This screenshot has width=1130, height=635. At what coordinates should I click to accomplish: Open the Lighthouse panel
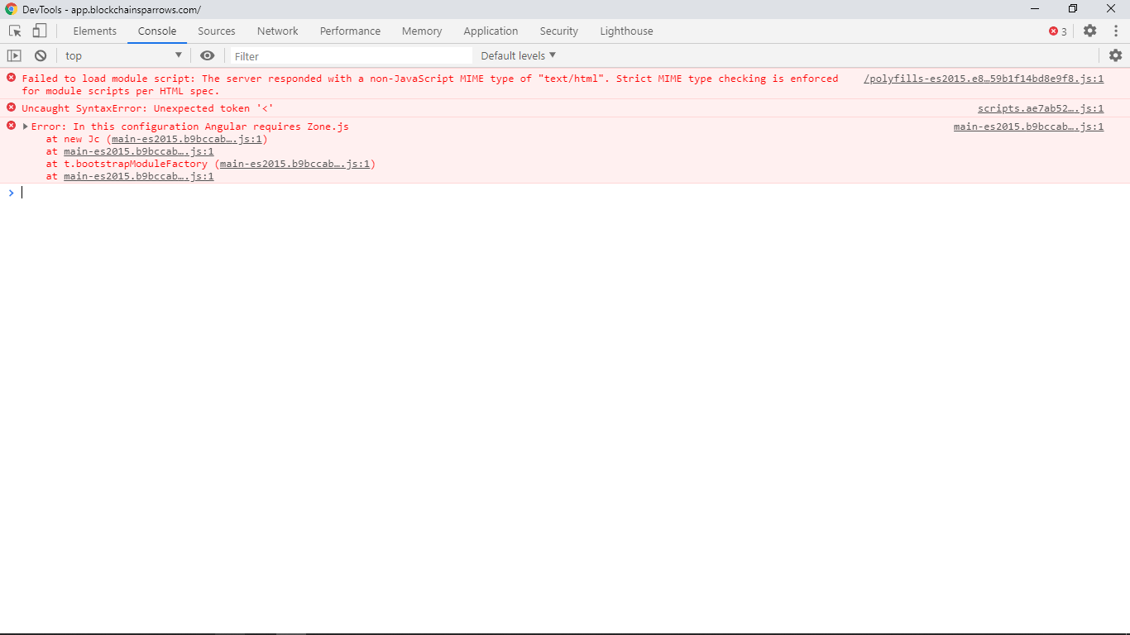(x=626, y=31)
